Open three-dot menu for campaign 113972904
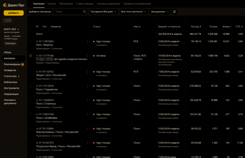The width and height of the screenshot is (245, 158). tap(87, 42)
